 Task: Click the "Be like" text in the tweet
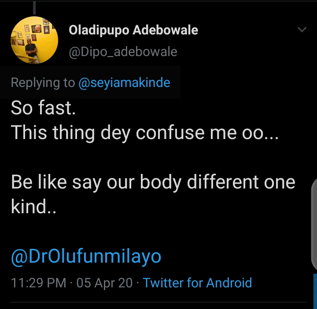pos(39,182)
